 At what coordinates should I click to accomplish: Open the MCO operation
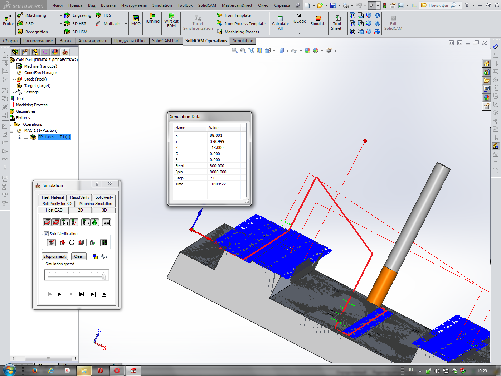[x=136, y=20]
